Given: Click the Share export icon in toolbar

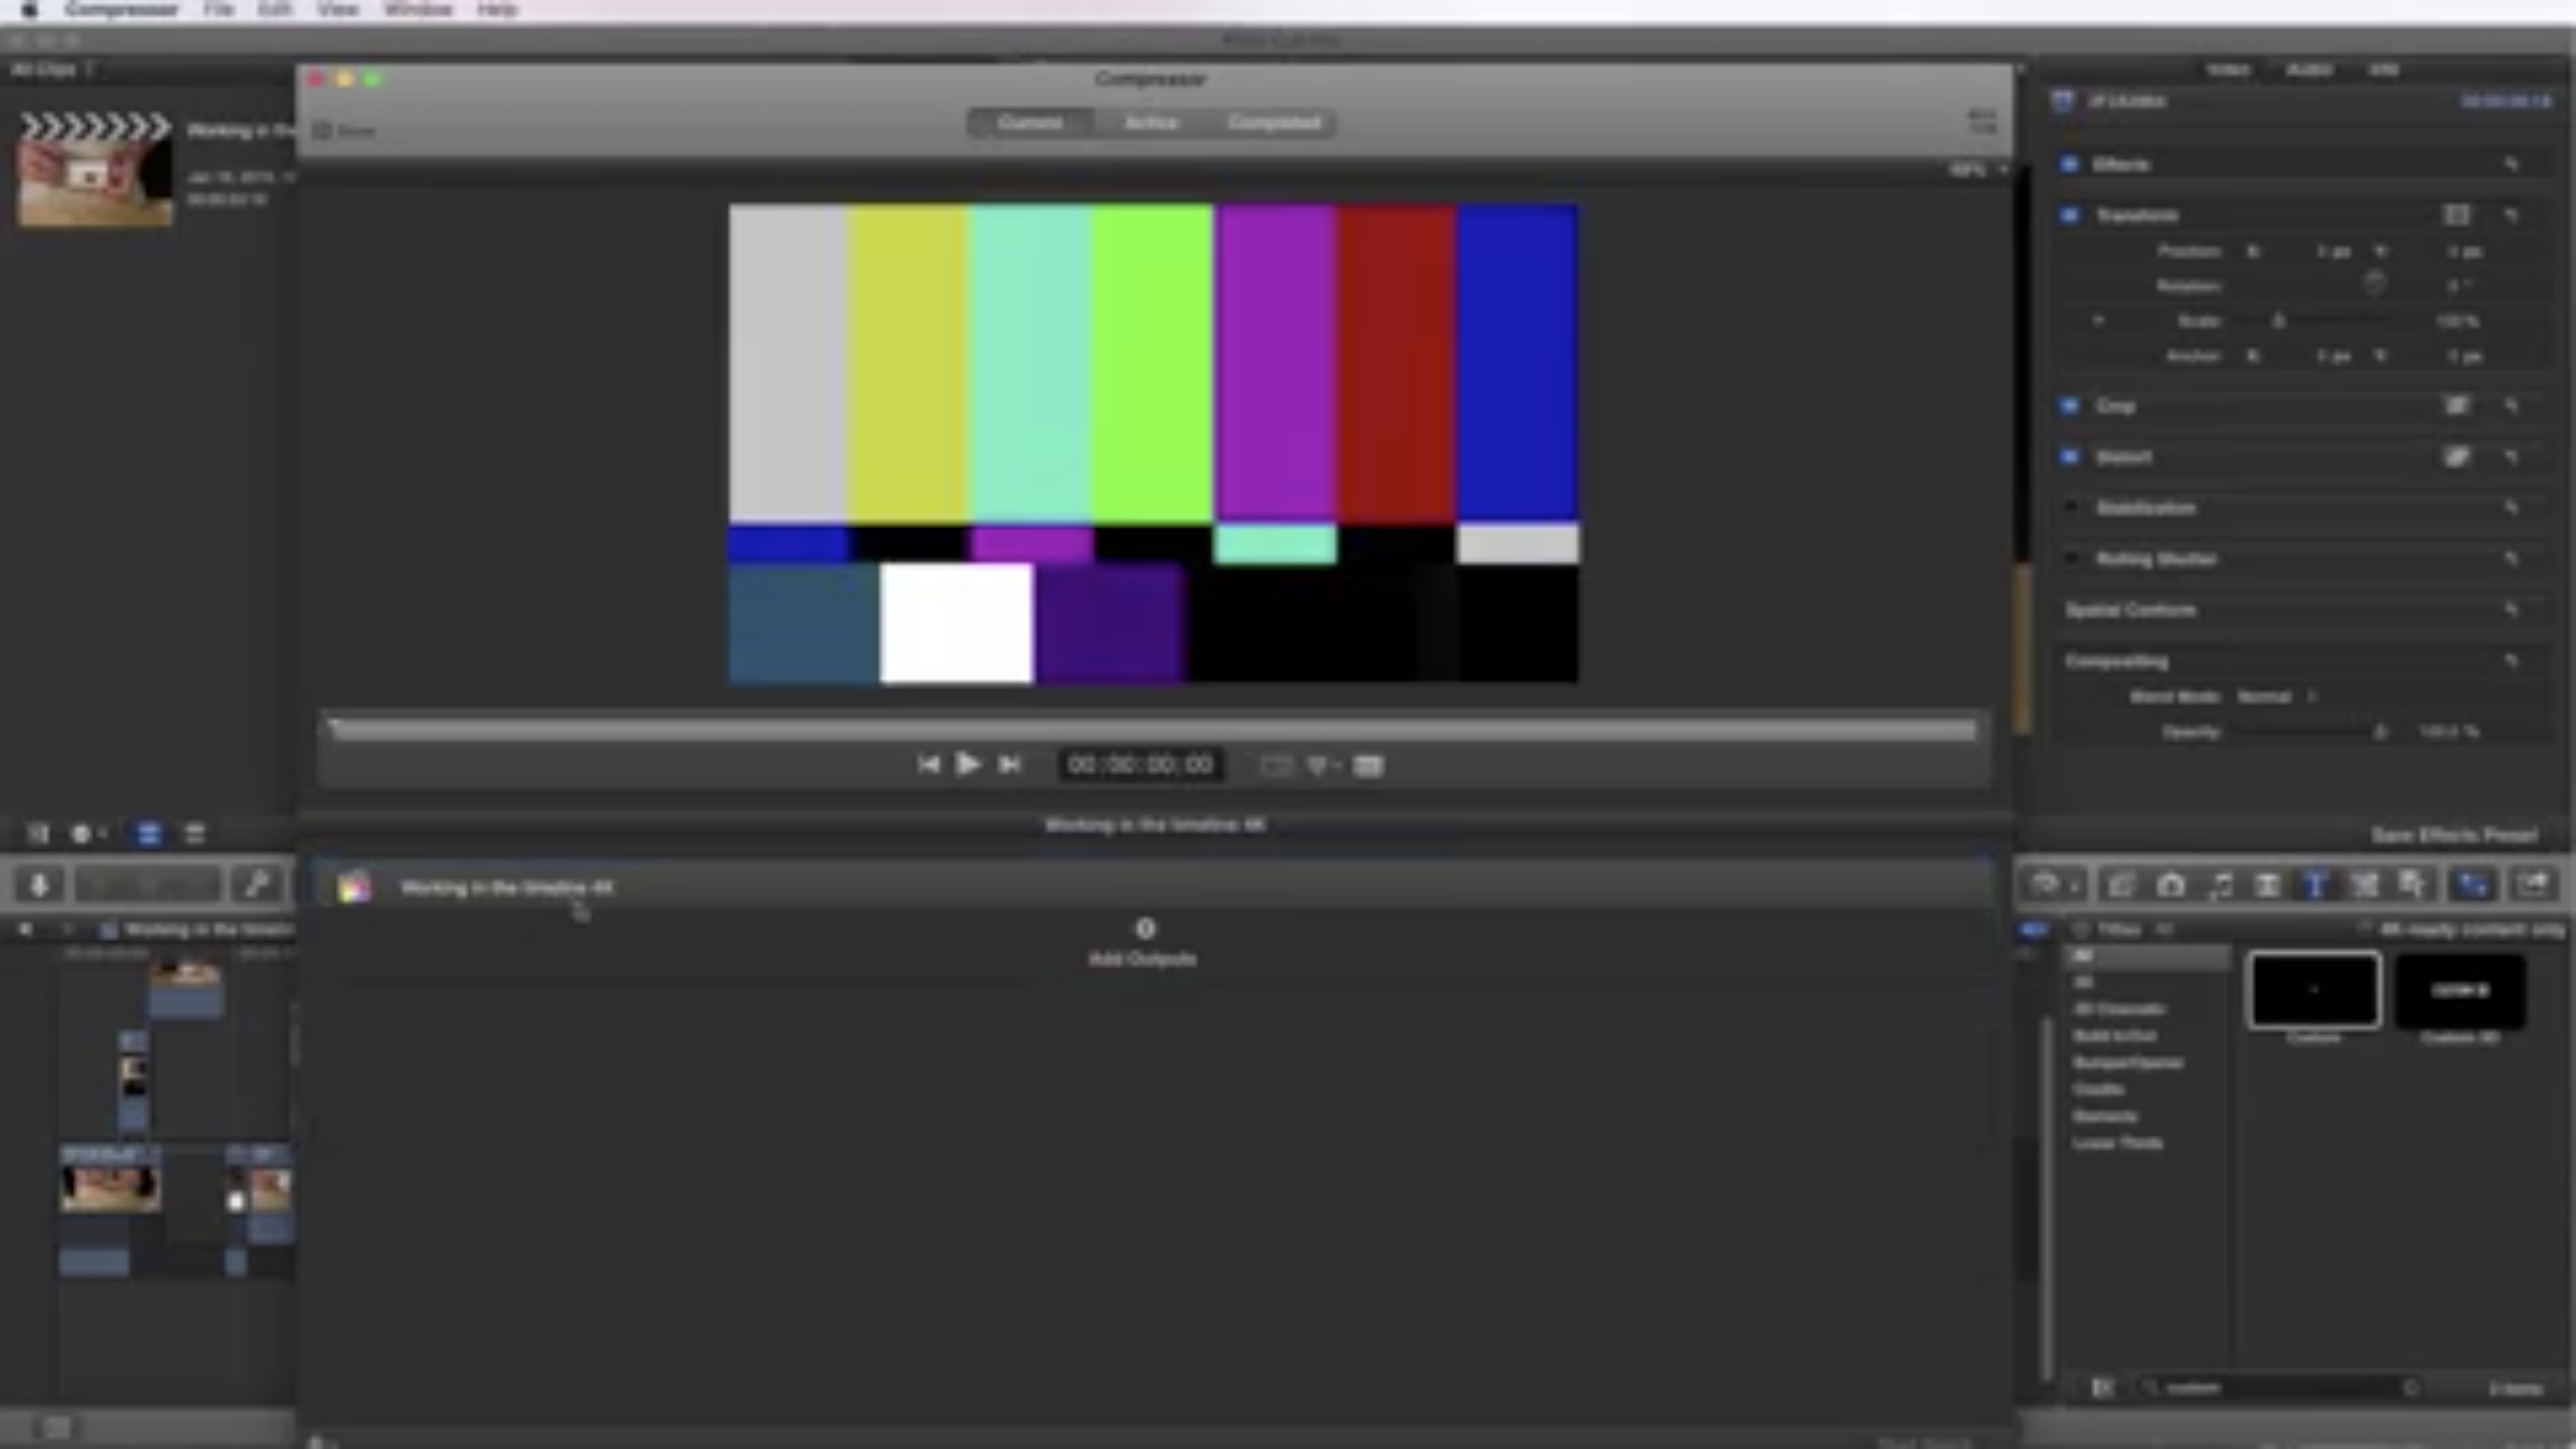Looking at the screenshot, I should pyautogui.click(x=2533, y=885).
